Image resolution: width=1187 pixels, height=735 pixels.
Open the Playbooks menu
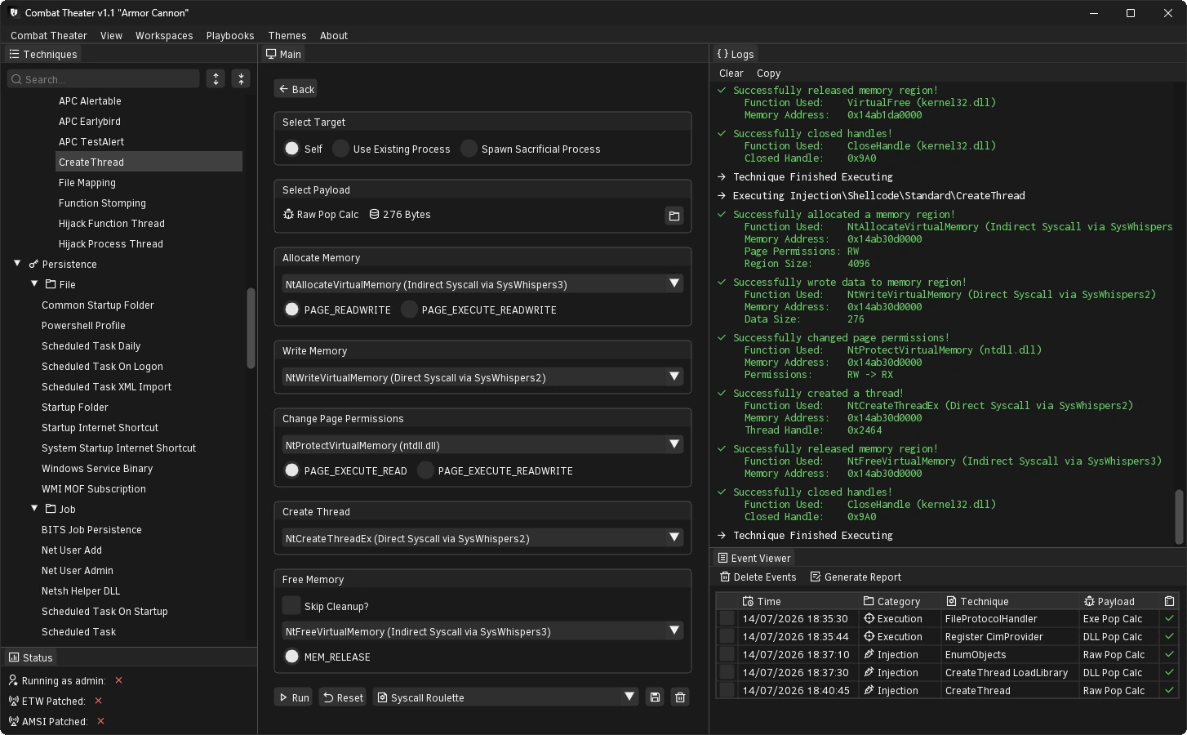coord(230,36)
